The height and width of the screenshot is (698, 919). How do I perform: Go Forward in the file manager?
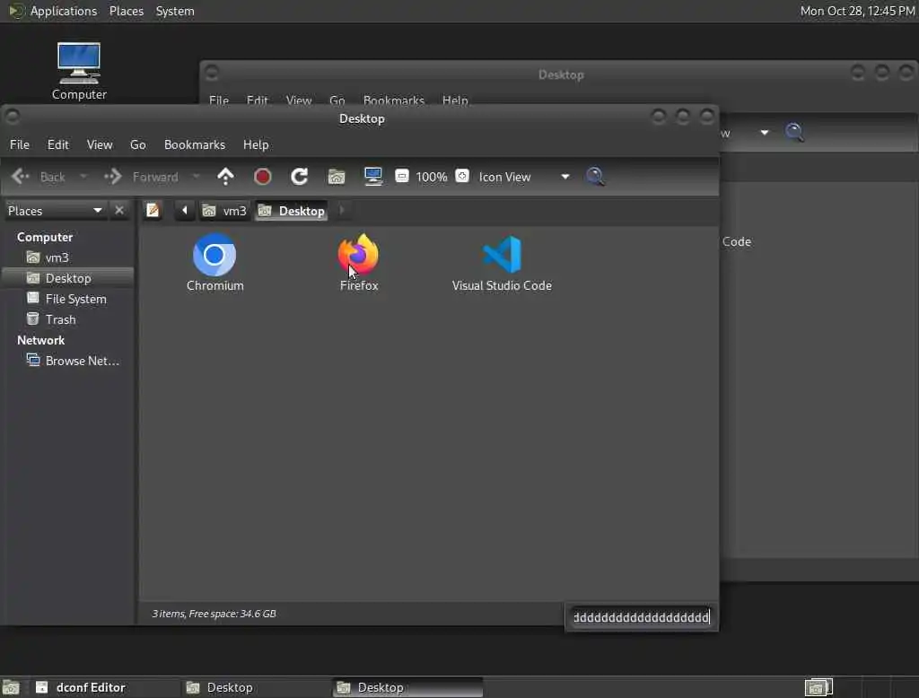coord(141,177)
